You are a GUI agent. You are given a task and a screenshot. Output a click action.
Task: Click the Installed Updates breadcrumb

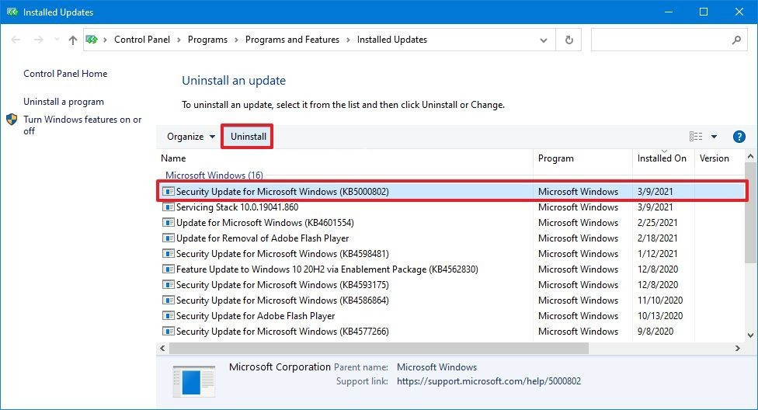click(392, 40)
